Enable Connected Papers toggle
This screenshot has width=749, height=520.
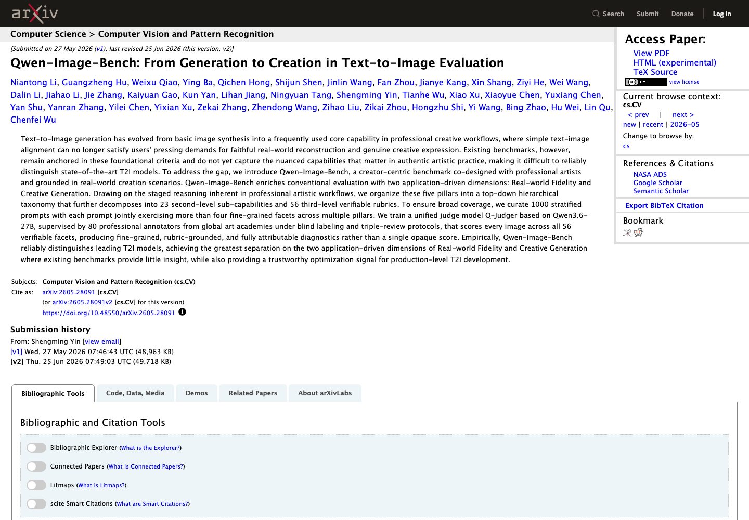click(x=36, y=466)
